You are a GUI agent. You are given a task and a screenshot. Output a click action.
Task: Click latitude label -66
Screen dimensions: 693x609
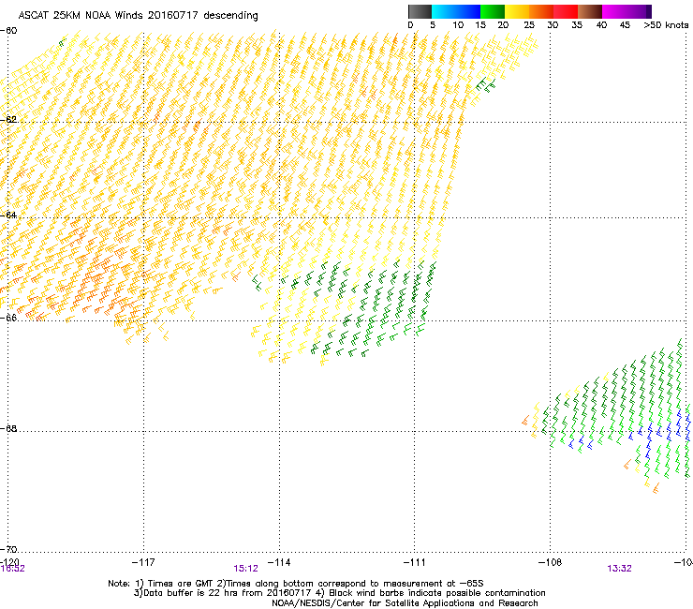point(8,318)
